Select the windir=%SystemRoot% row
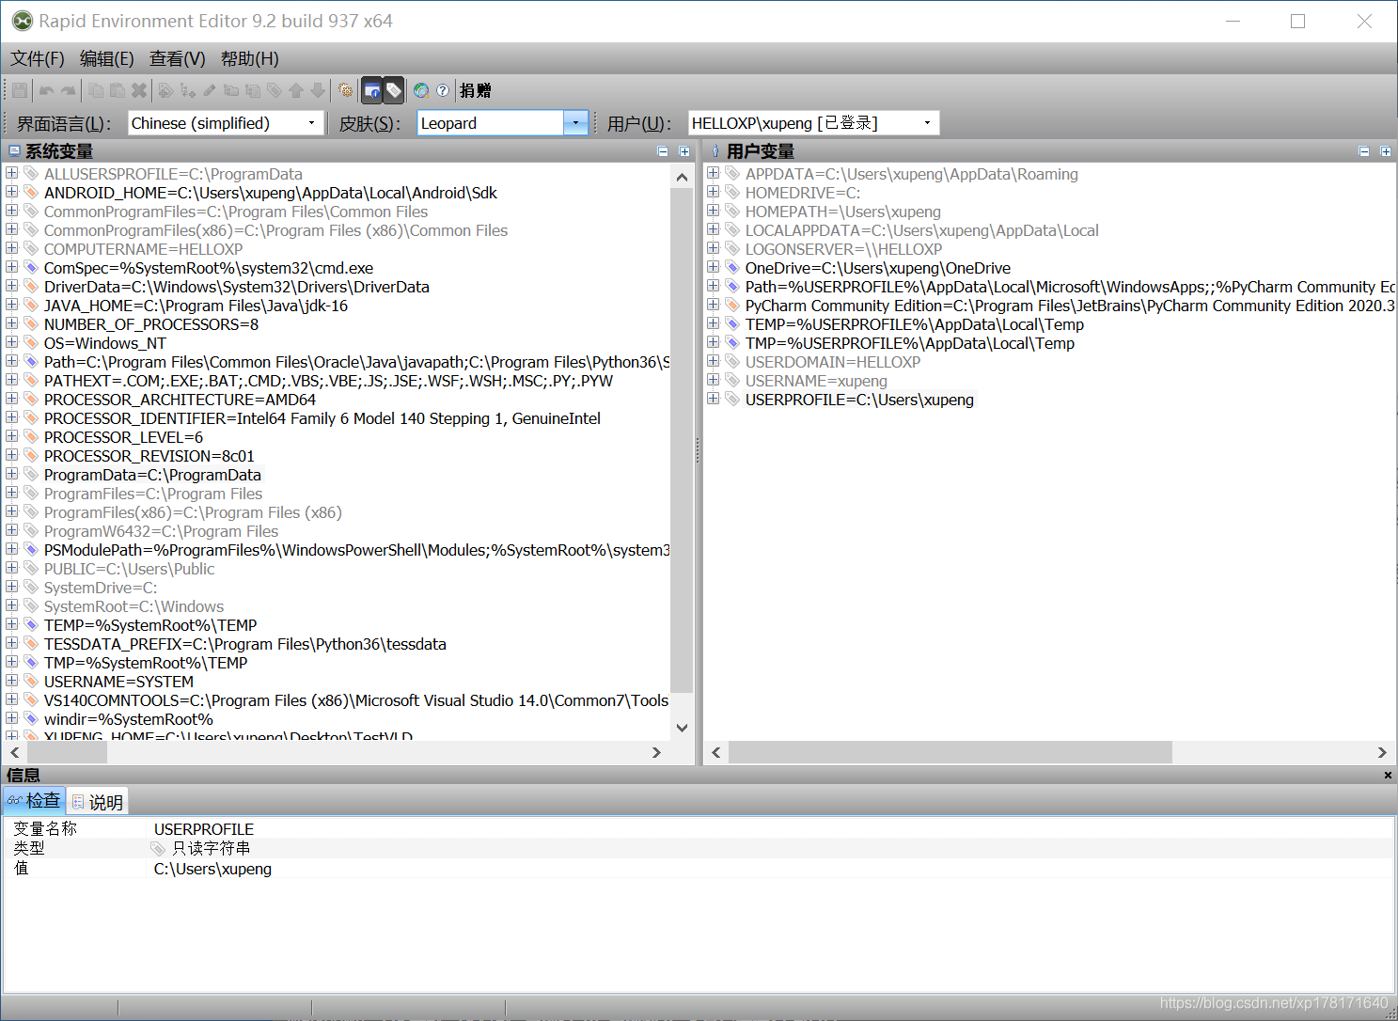1398x1021 pixels. (x=129, y=719)
